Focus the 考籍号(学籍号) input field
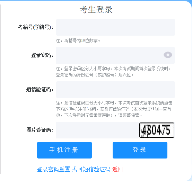 click(115, 27)
